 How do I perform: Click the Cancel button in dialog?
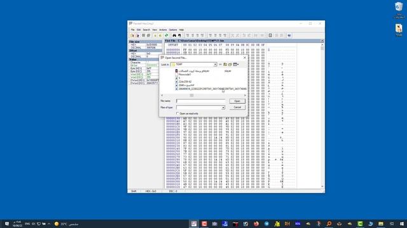tap(237, 107)
